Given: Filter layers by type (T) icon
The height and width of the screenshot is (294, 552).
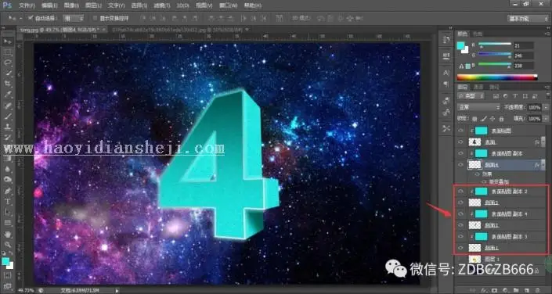Looking at the screenshot, I should (515, 96).
